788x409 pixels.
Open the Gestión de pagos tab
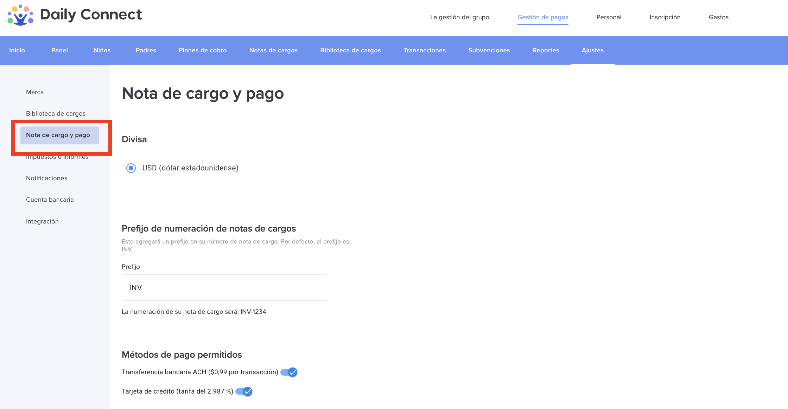click(x=542, y=17)
